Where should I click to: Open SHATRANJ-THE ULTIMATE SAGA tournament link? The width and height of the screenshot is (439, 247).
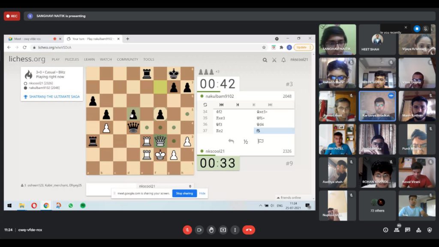(x=54, y=96)
